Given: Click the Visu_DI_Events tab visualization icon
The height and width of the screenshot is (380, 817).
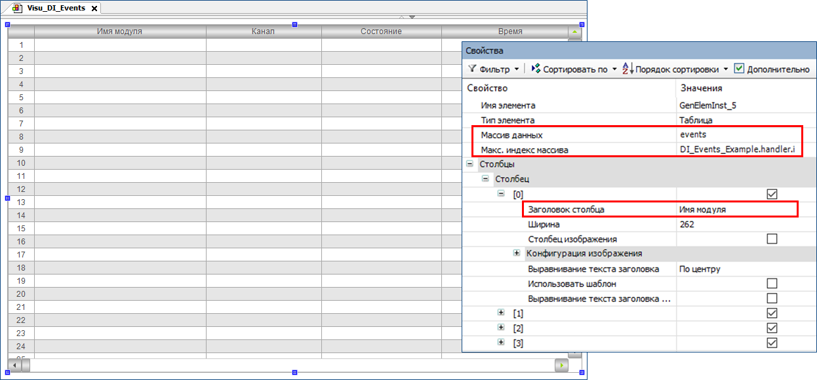Looking at the screenshot, I should click(x=18, y=9).
